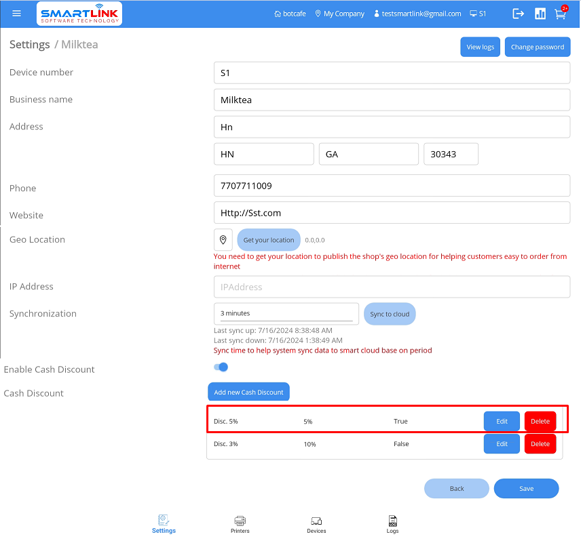The image size is (581, 543).
Task: Click the logout icon in header
Action: tap(519, 14)
